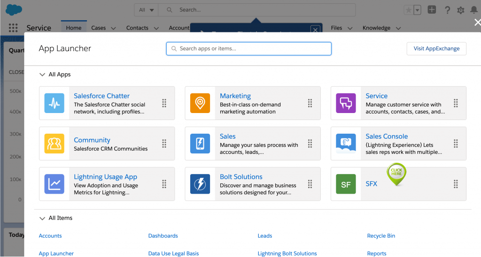This screenshot has width=481, height=257.
Task: Dismiss the popup behind the launcher
Action: pos(315,30)
